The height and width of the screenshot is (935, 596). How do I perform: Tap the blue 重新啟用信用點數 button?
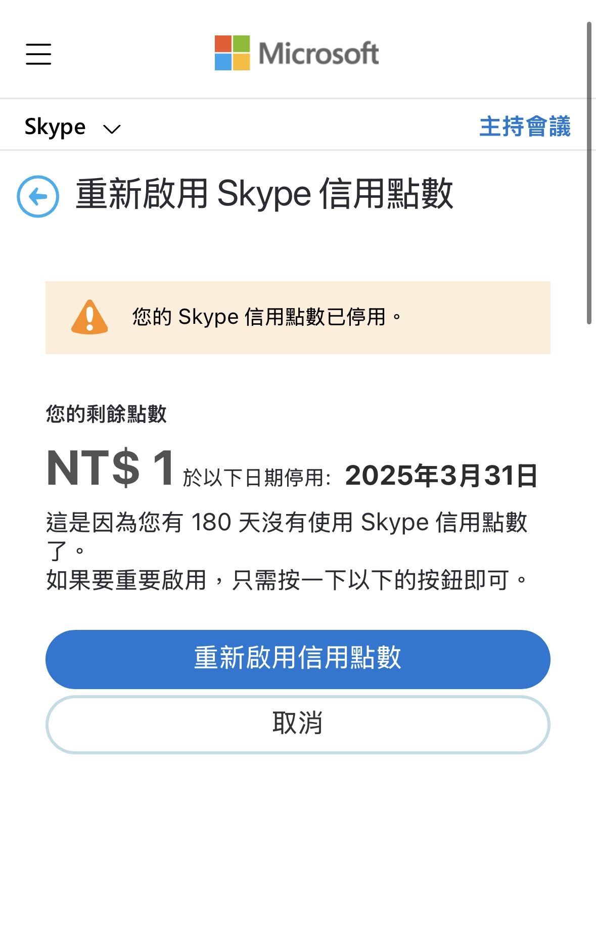[298, 659]
